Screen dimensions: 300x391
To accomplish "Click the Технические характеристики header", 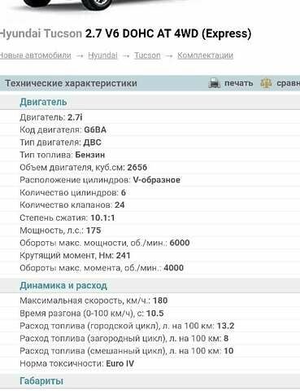I will click(71, 83).
